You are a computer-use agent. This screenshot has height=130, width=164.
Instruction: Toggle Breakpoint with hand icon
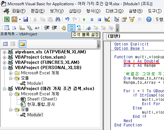(64, 28)
